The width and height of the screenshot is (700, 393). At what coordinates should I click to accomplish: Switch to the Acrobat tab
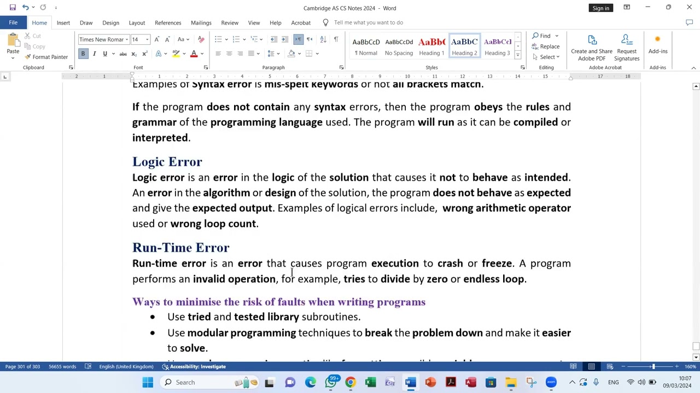301,22
